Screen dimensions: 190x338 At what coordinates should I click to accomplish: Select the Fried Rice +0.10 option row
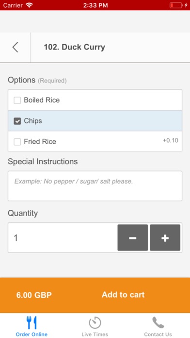coord(95,141)
